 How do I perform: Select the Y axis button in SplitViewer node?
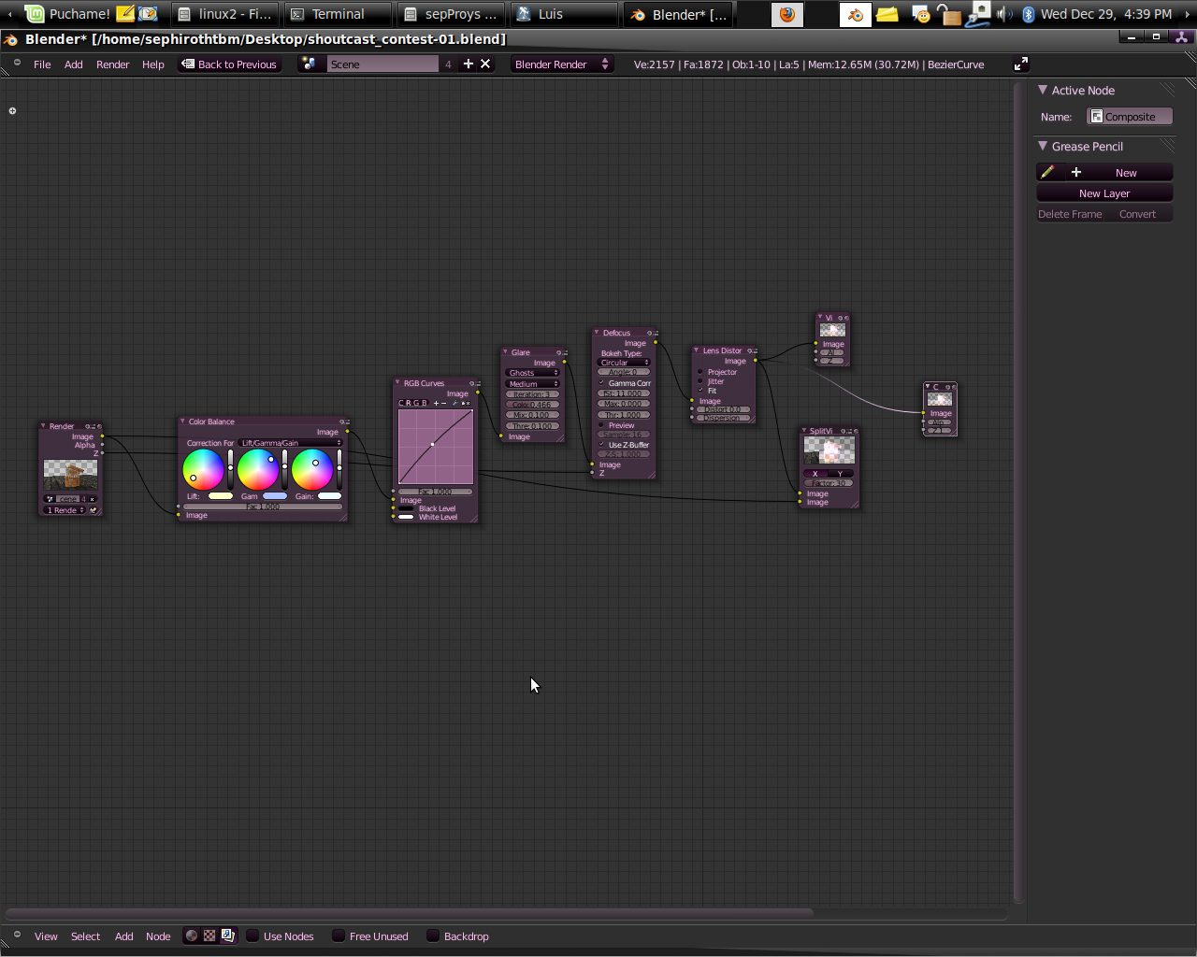coord(841,473)
